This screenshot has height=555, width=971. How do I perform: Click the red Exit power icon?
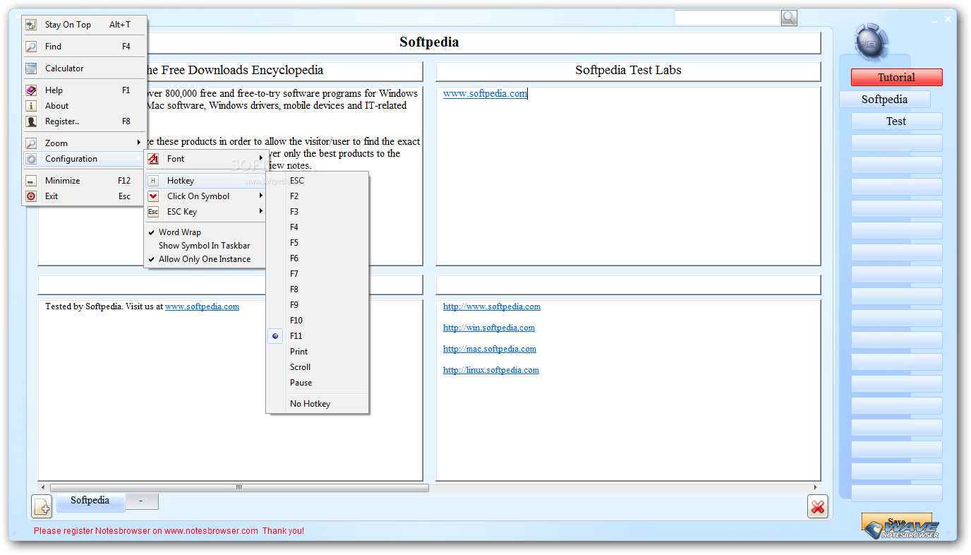(x=31, y=196)
